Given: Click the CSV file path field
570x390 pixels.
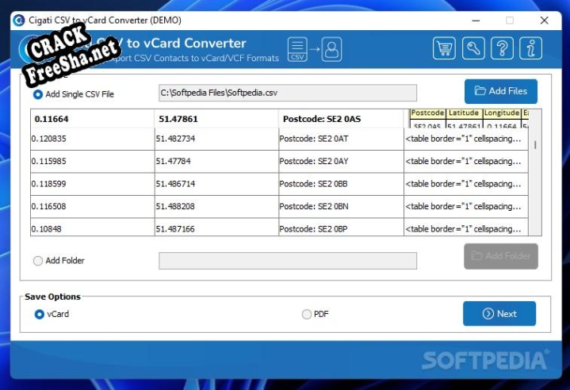Looking at the screenshot, I should pyautogui.click(x=287, y=94).
